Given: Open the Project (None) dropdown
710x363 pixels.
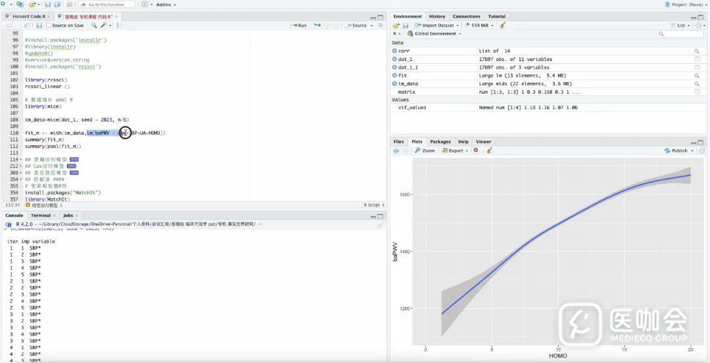Looking at the screenshot, I should (x=686, y=5).
